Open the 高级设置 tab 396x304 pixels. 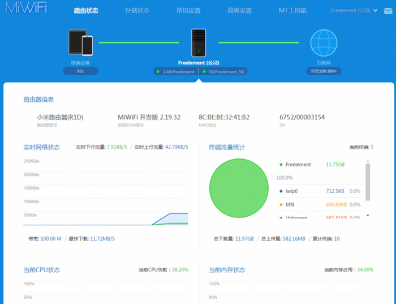(239, 11)
